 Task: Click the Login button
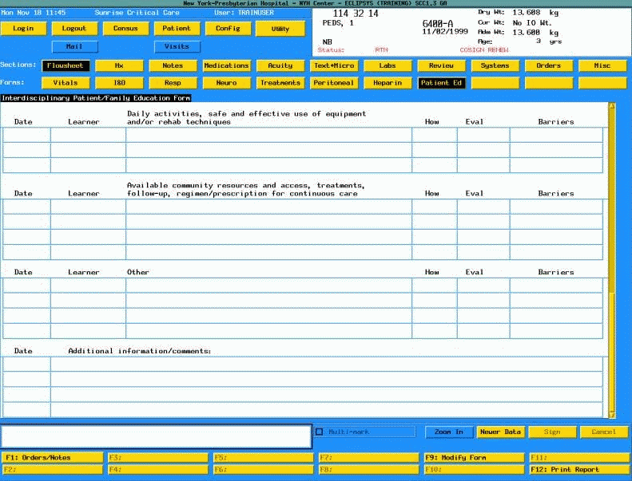coord(24,29)
